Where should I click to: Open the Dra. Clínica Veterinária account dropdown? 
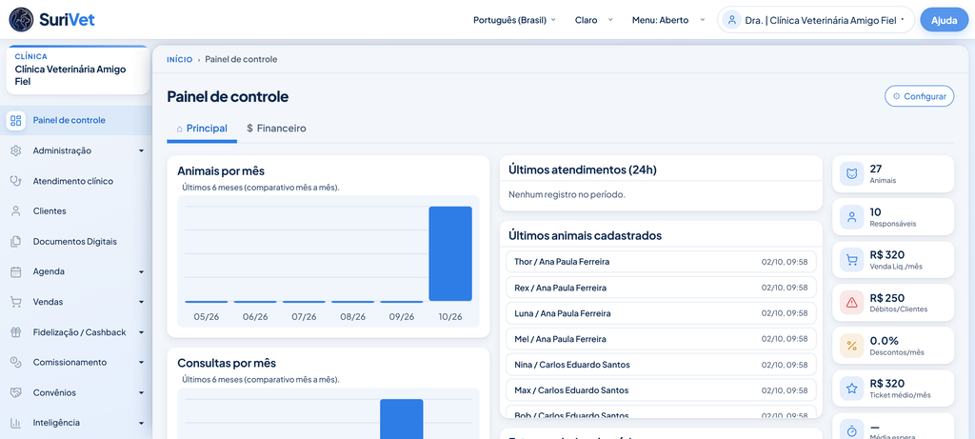tap(816, 20)
